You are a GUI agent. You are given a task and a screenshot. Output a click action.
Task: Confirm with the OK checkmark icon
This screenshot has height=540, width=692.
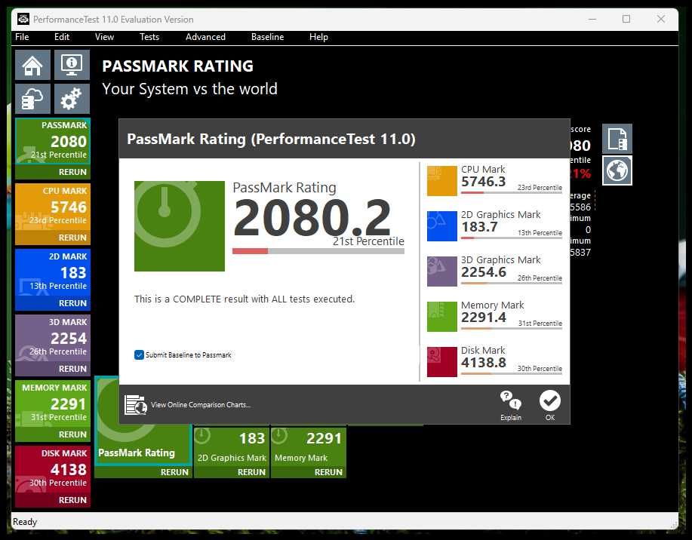click(550, 400)
